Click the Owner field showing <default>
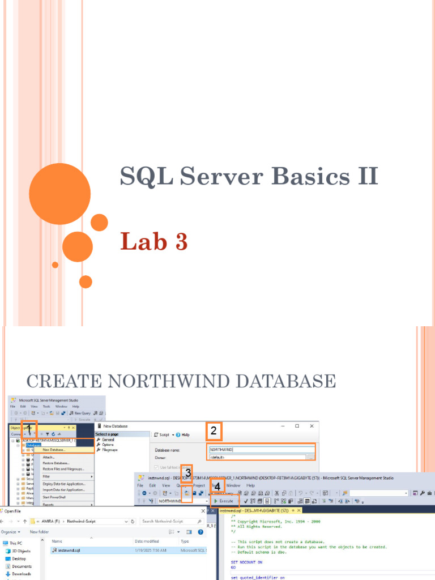 pos(258,458)
